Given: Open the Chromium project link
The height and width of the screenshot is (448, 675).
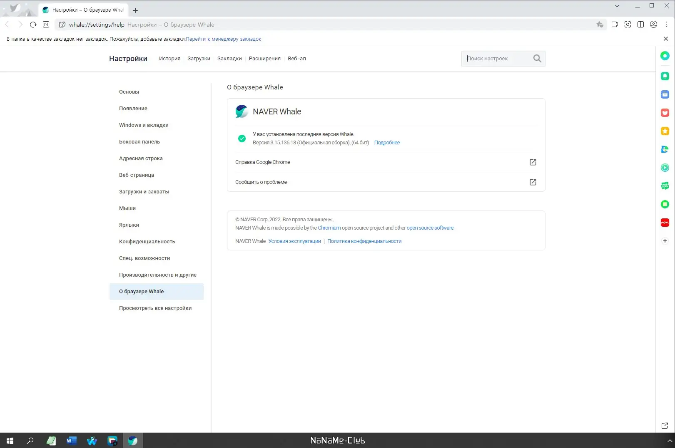Looking at the screenshot, I should [329, 228].
